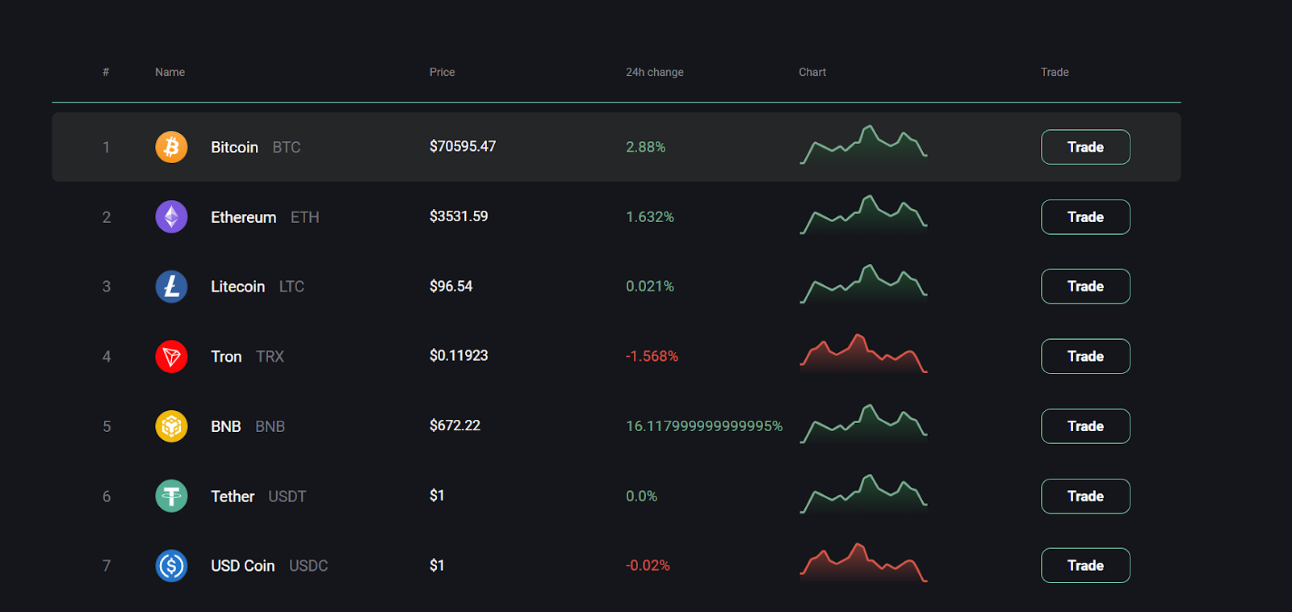1292x612 pixels.
Task: Click the $0.11923 price
Action: point(459,355)
